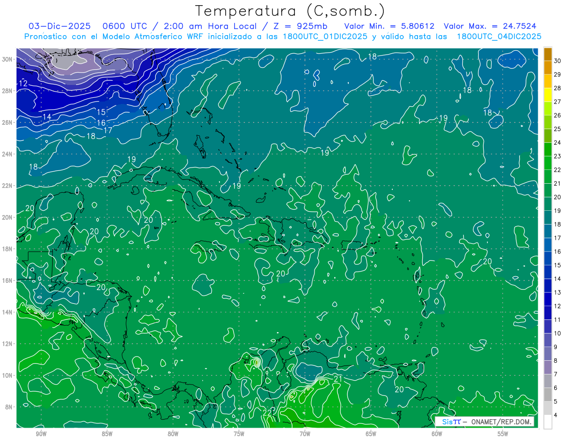
Task: Click the '8N' latitude axis label
Action: click(9, 407)
